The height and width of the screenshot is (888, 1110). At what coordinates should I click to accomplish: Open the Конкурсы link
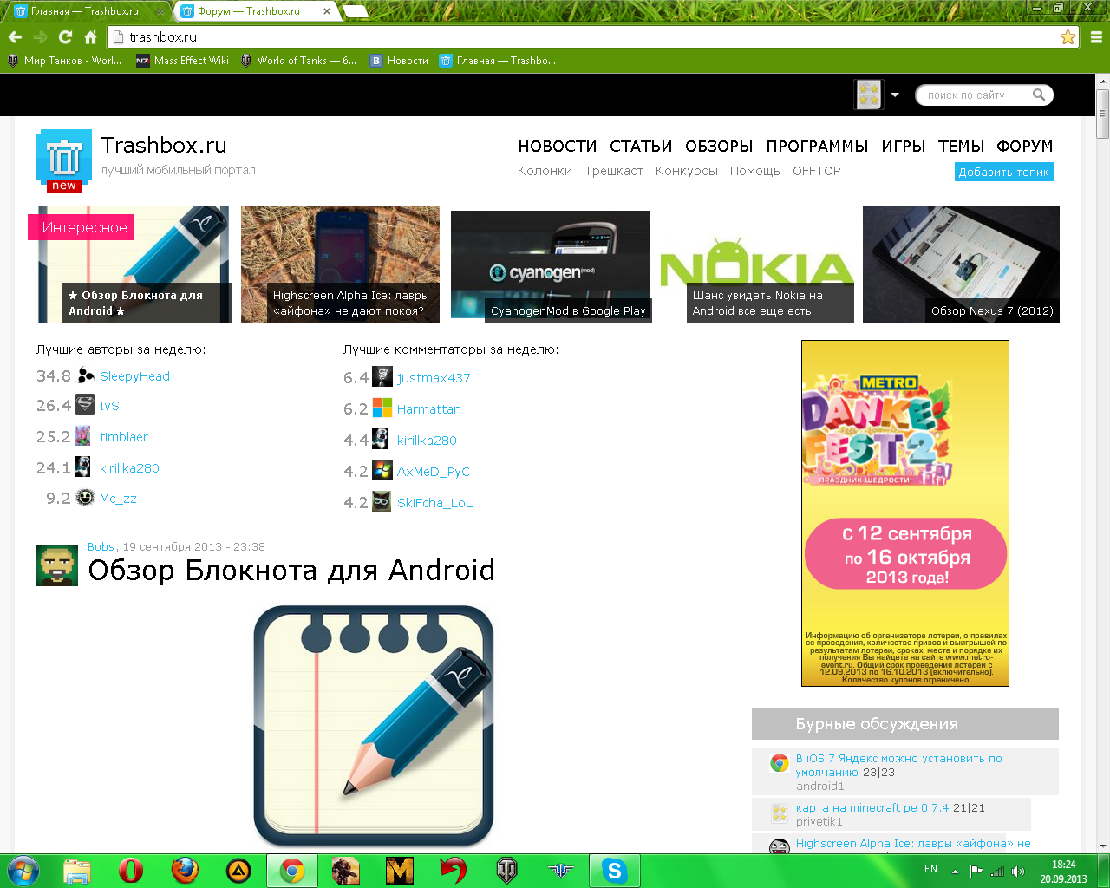(687, 171)
